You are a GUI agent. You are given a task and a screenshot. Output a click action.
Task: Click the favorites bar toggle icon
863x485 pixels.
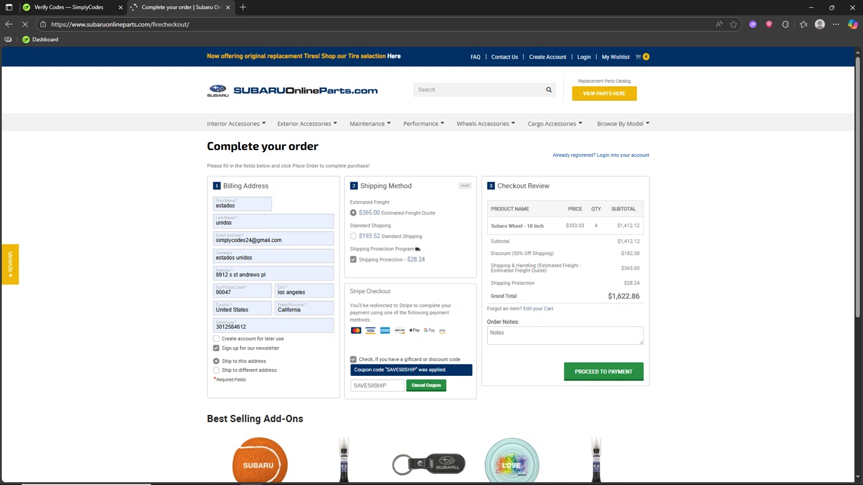(x=8, y=40)
